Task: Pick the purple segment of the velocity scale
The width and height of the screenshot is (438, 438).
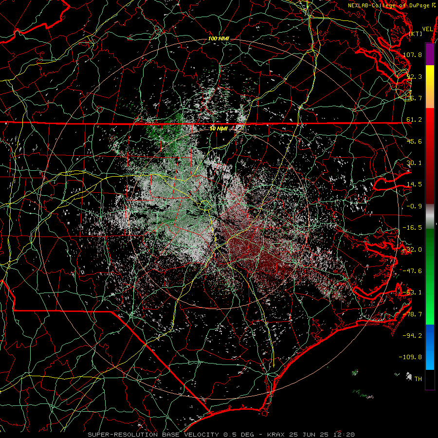Action: 430,54
